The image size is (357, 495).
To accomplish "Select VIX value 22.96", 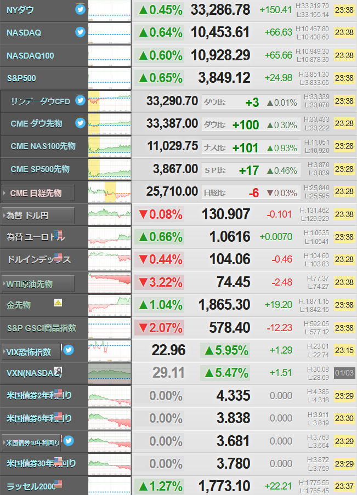I will 168,350.
